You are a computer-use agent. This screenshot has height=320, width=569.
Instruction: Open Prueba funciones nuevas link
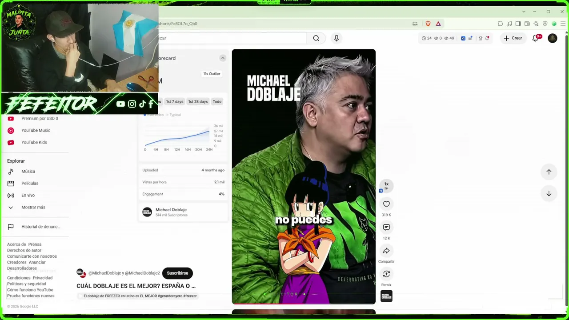31,296
